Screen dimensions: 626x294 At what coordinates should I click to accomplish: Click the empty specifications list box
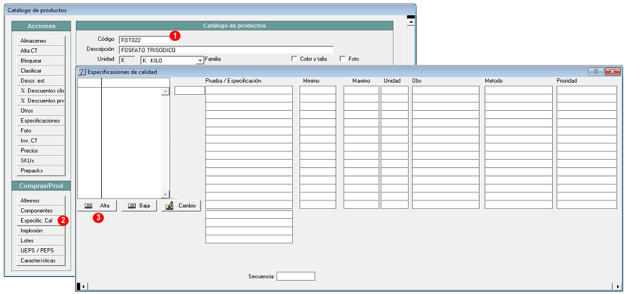click(x=124, y=138)
